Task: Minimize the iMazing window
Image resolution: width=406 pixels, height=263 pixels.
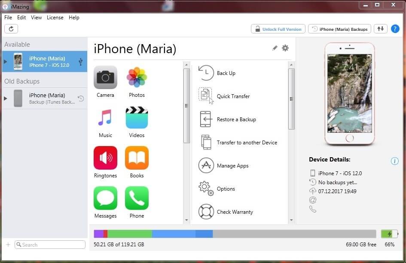Action: (x=365, y=5)
